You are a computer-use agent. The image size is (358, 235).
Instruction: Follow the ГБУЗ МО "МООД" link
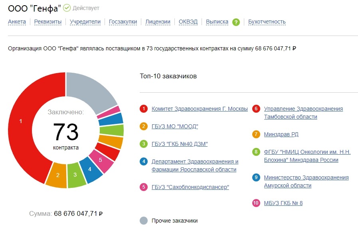[x=175, y=126]
